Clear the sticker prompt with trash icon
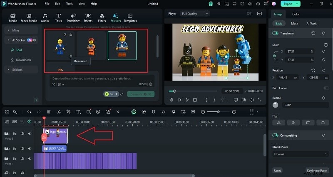 pos(151,84)
